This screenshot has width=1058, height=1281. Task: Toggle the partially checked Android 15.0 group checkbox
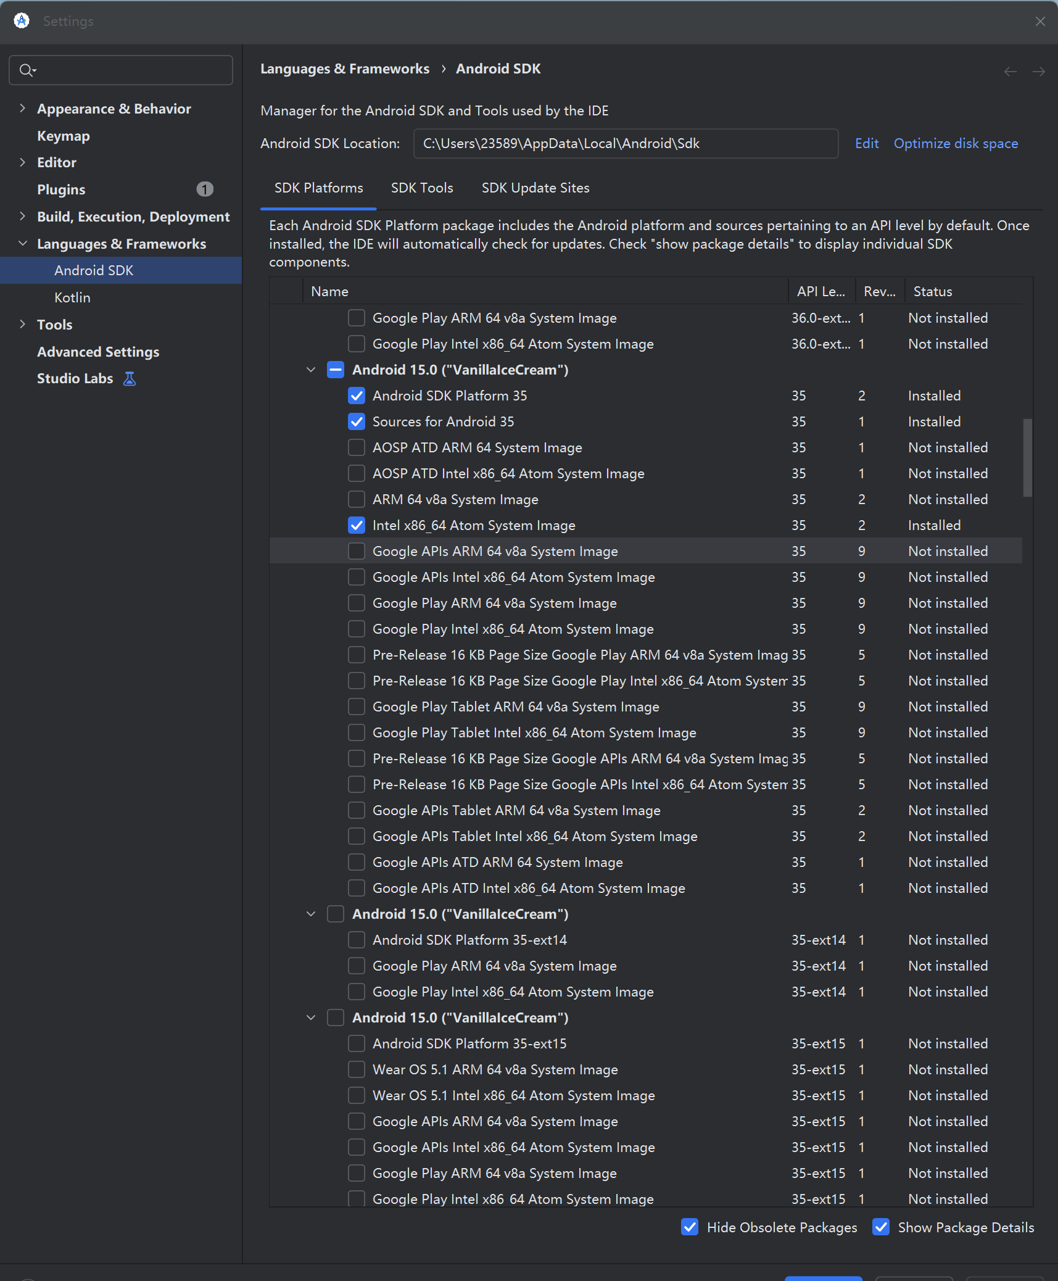coord(336,370)
